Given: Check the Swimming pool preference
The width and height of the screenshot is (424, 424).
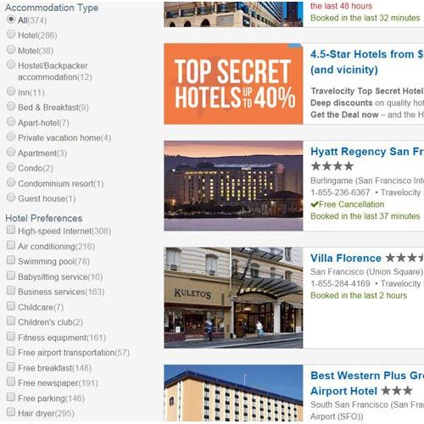Looking at the screenshot, I should pyautogui.click(x=11, y=259).
